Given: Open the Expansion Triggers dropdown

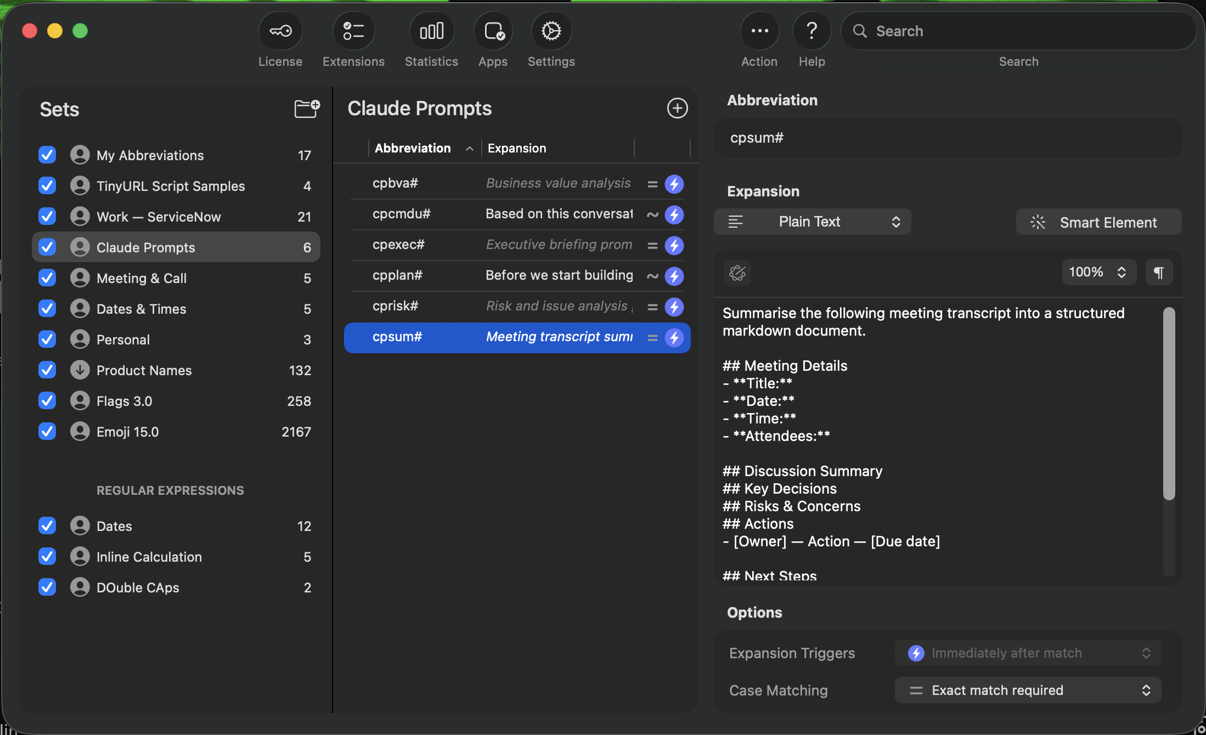Looking at the screenshot, I should tap(1028, 653).
